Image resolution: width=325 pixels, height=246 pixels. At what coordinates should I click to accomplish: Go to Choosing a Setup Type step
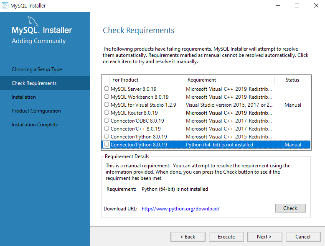(37, 69)
